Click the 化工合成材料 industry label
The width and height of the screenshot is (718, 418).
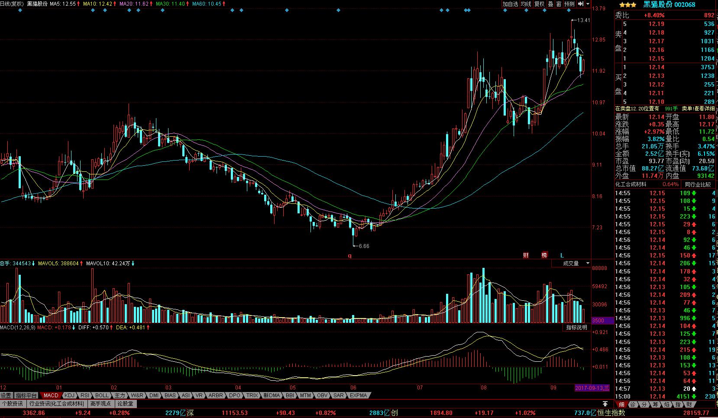[631, 184]
